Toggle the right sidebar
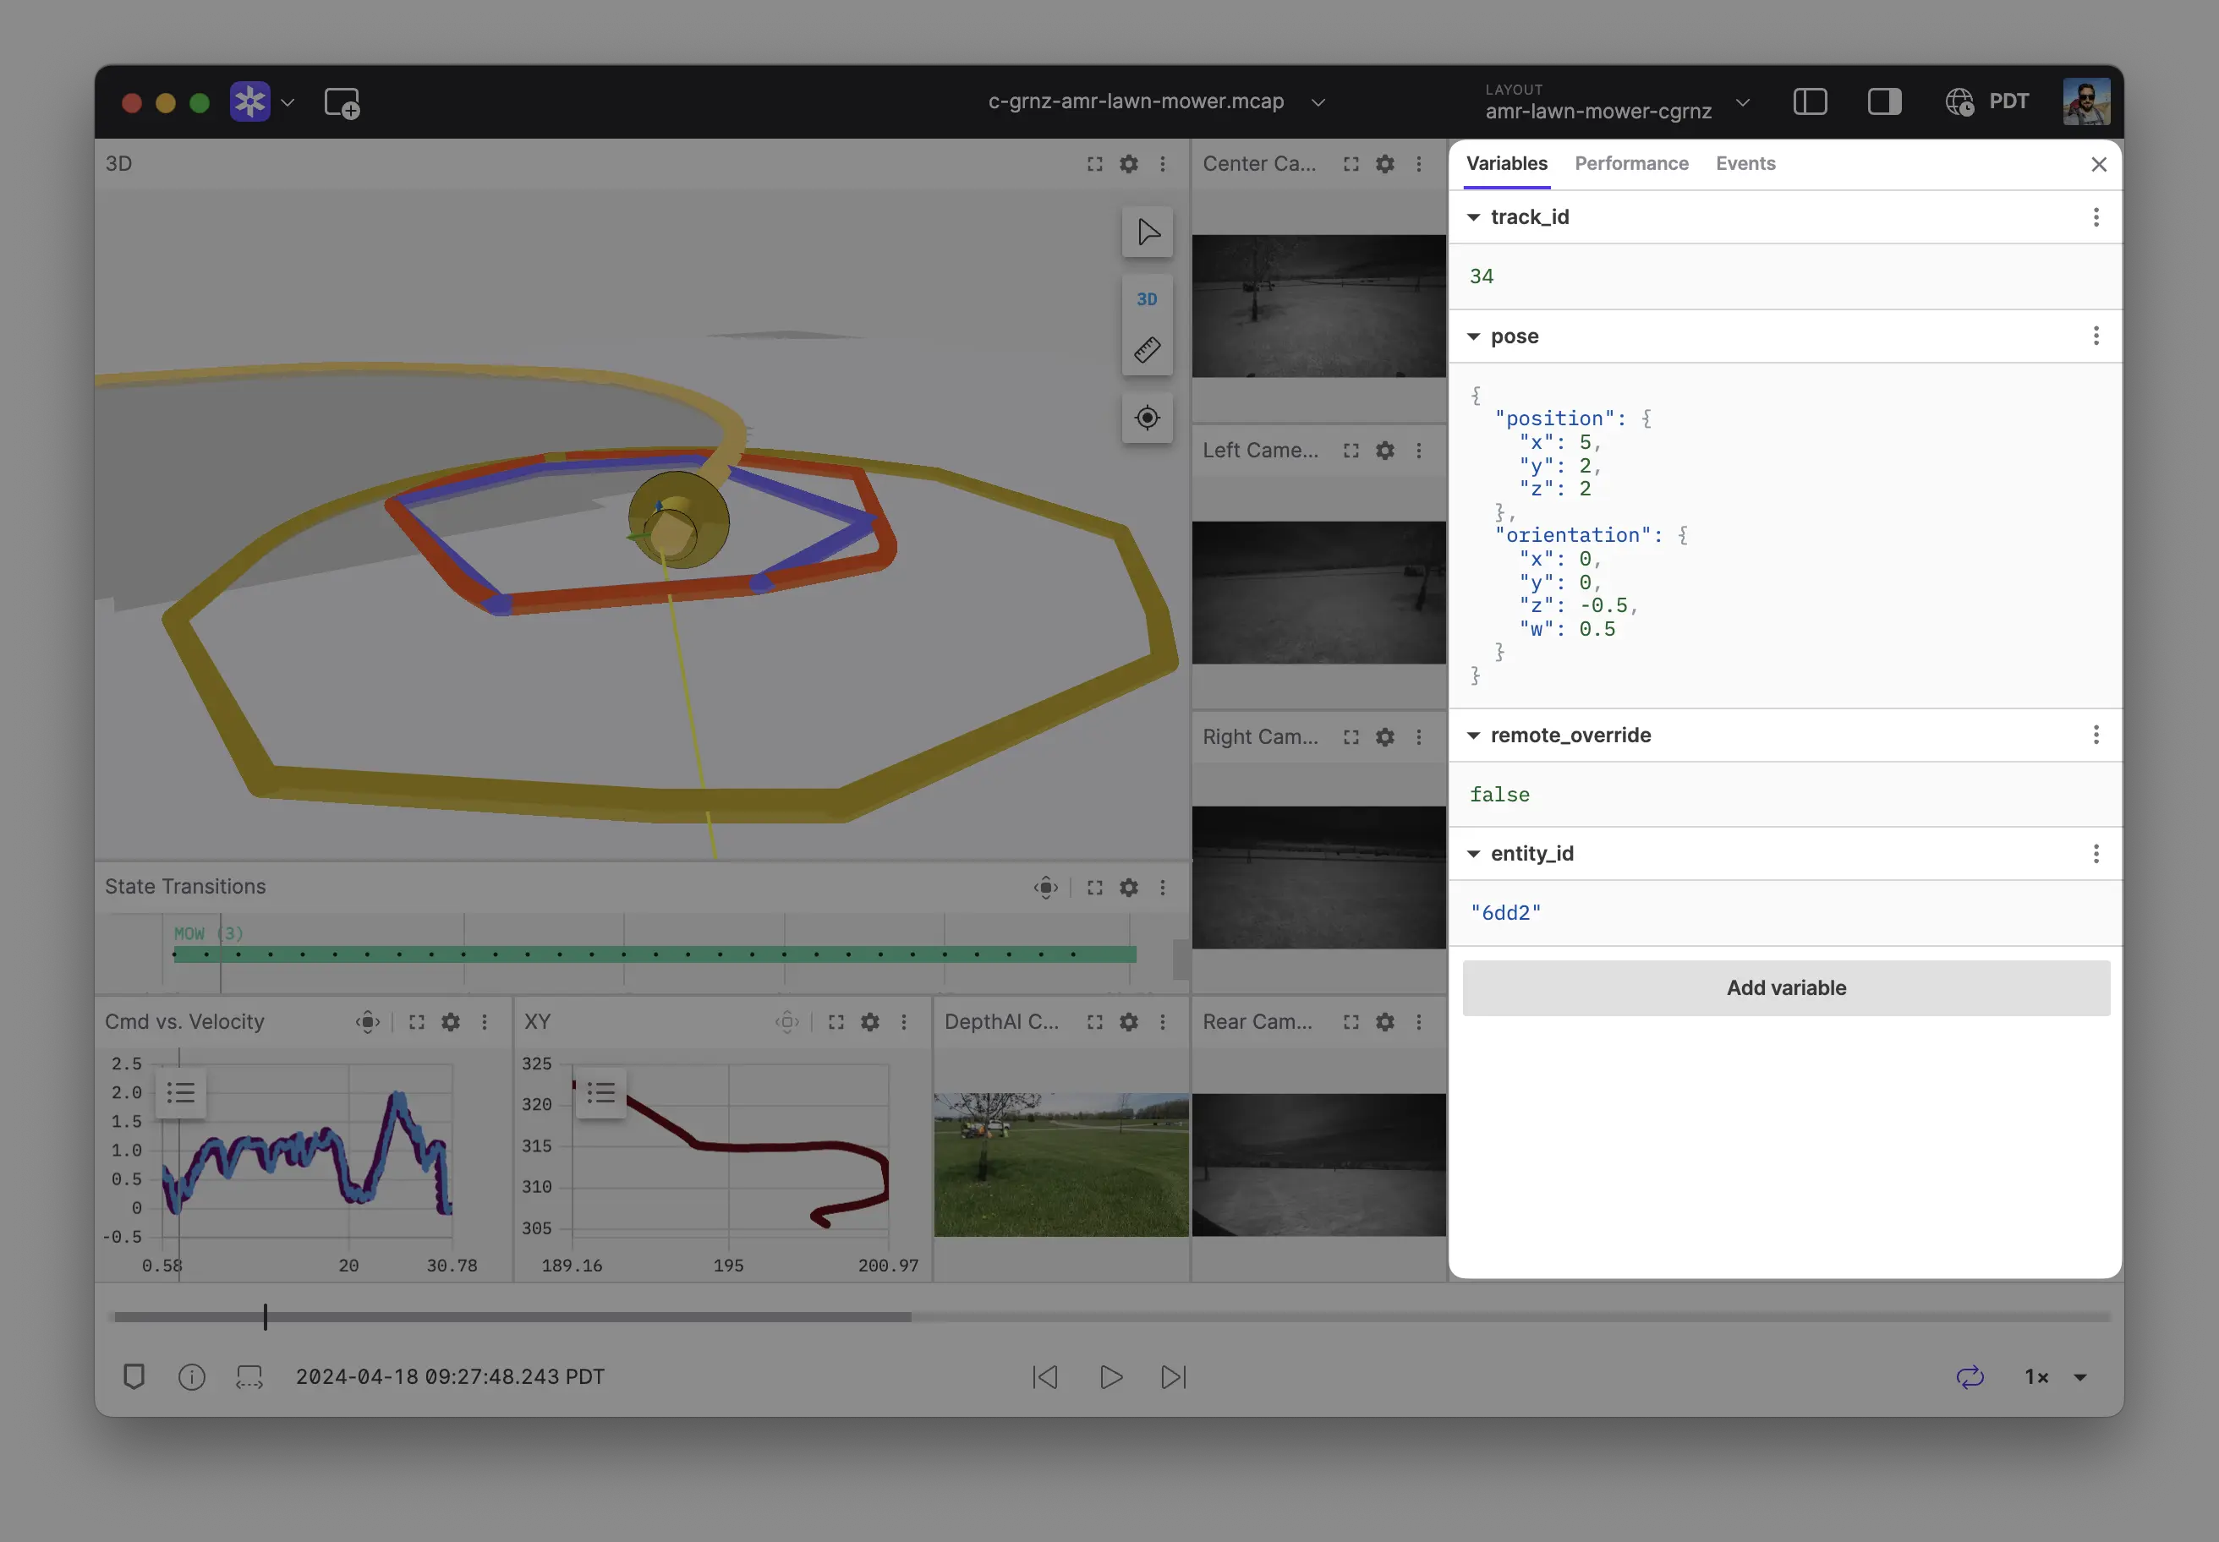The height and width of the screenshot is (1542, 2219). [1883, 101]
